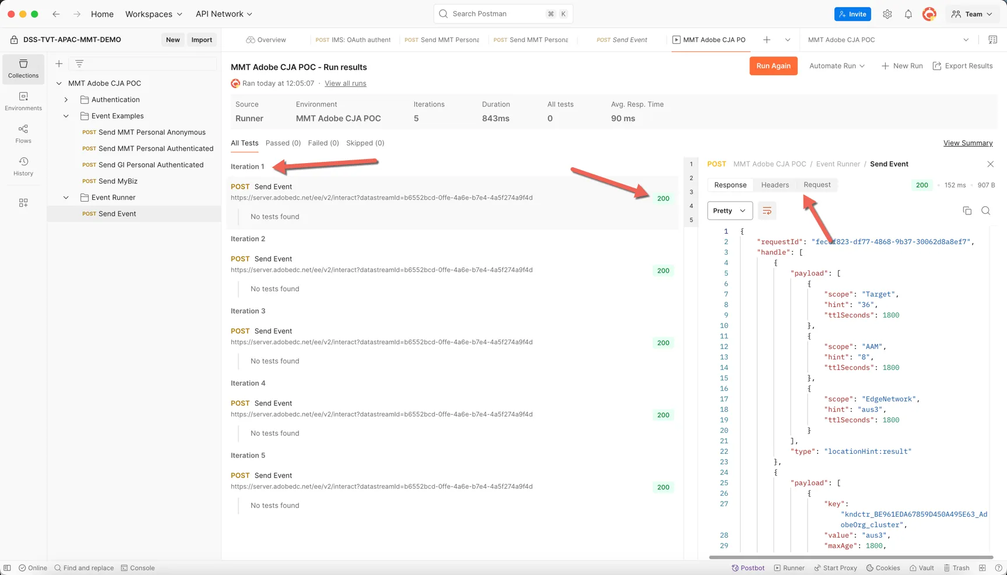
Task: Open the configure sidebar grid icon
Action: 23,203
